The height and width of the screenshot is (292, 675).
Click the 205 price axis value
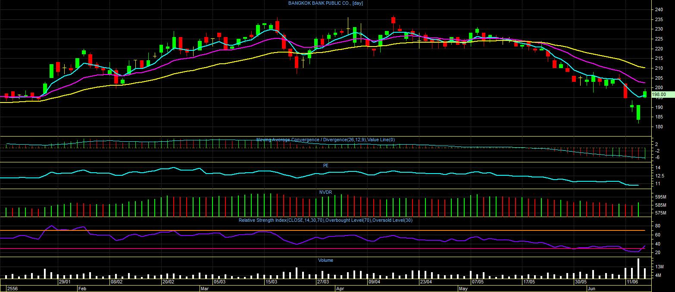point(659,78)
